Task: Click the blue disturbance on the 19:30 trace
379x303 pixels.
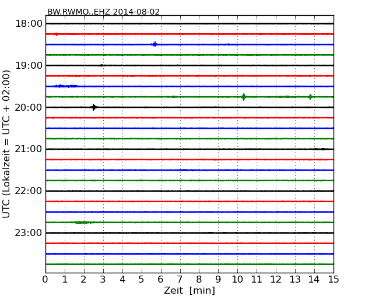Action: [66, 86]
